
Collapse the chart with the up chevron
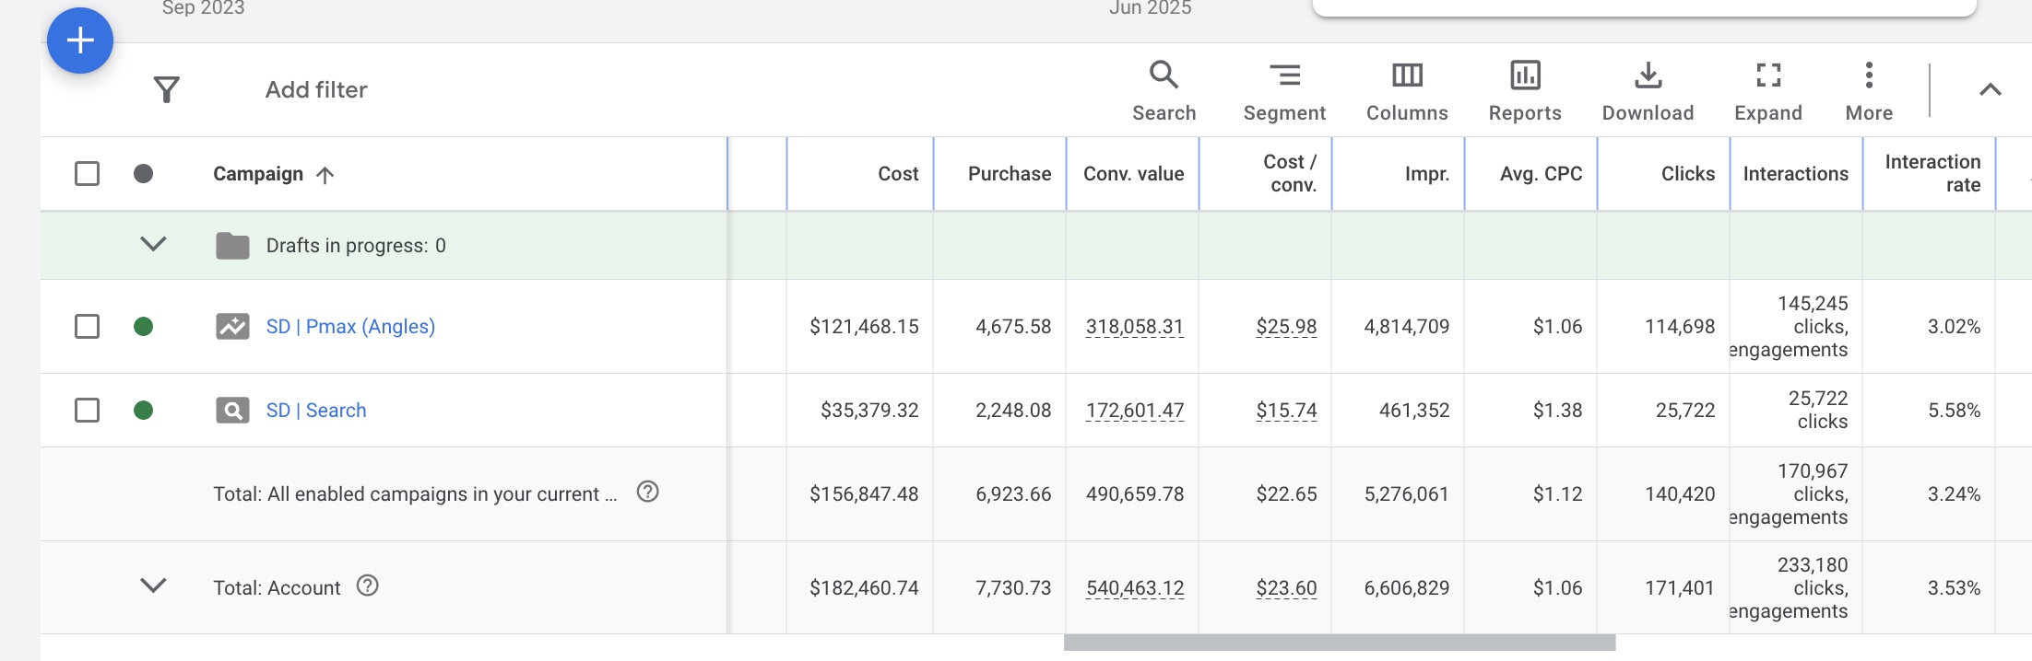click(x=1990, y=90)
